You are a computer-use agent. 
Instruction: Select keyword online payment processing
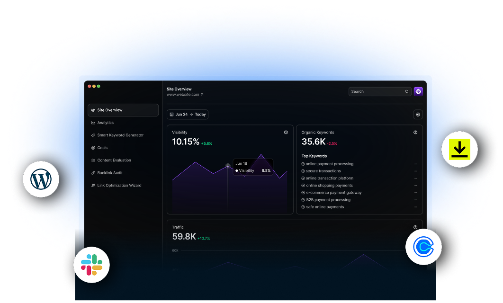(x=330, y=163)
